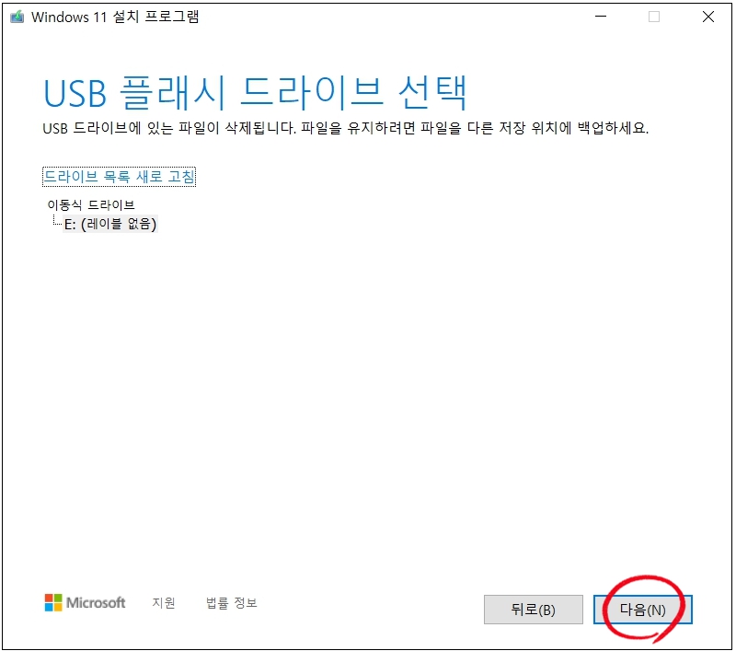
Task: Open the 법률 정보 link
Action: click(232, 602)
